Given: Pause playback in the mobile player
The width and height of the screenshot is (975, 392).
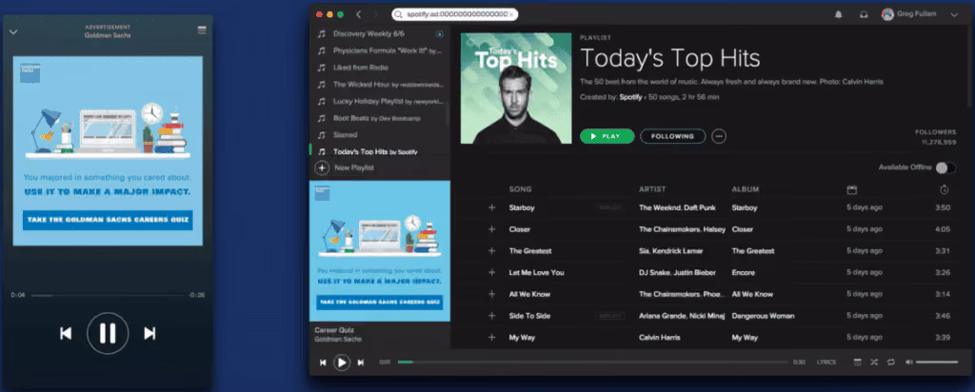Looking at the screenshot, I should (108, 334).
